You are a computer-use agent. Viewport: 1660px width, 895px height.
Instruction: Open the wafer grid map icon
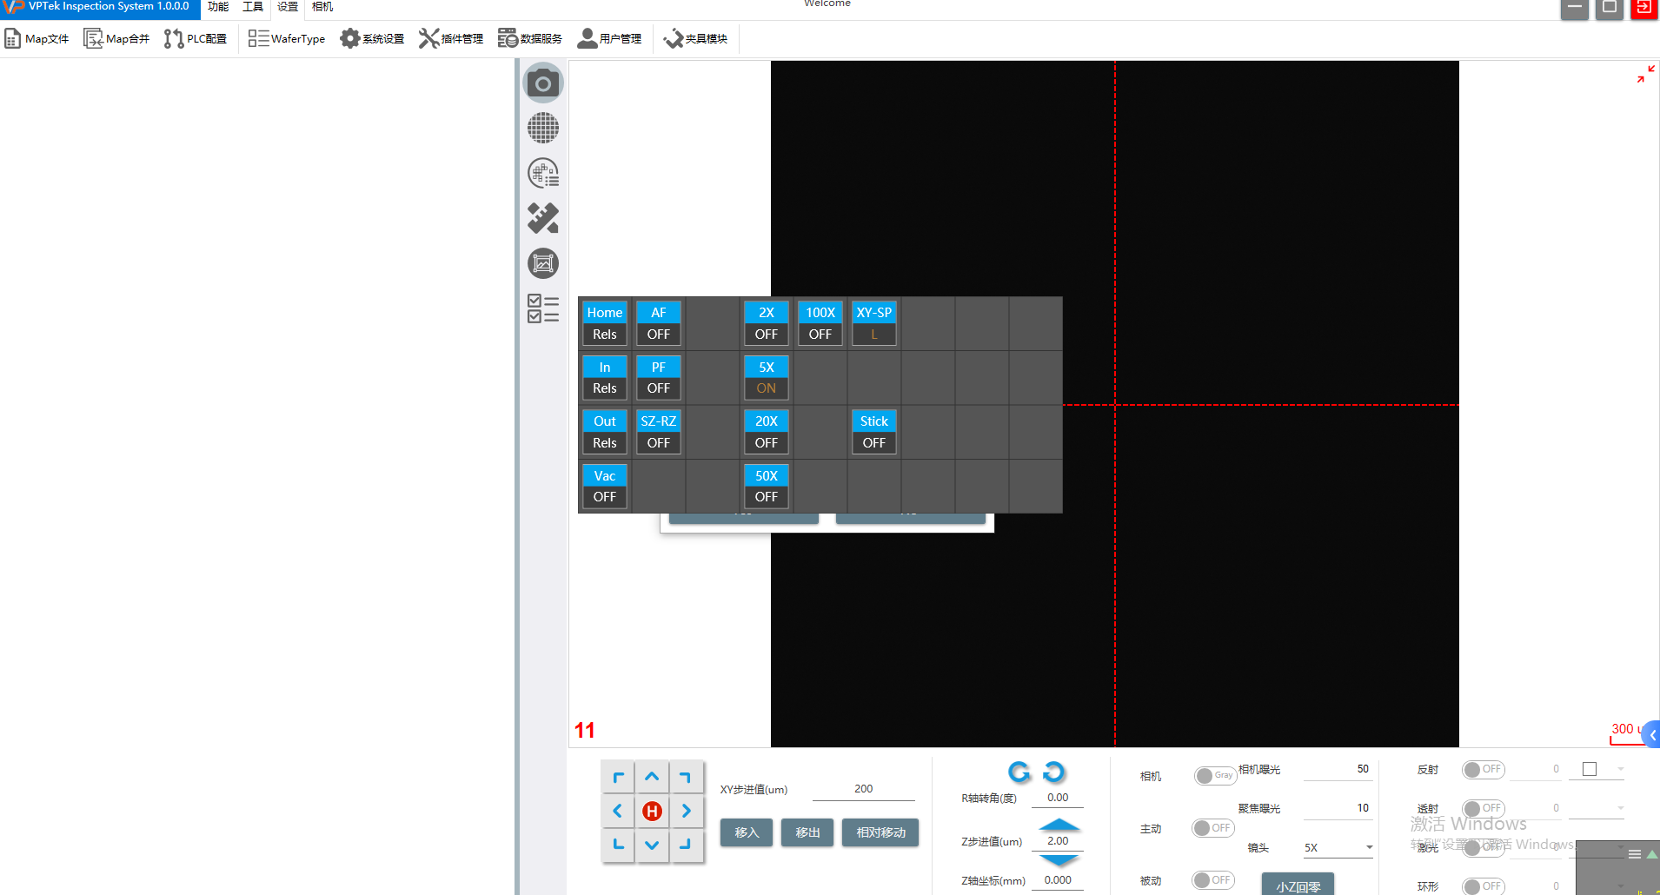click(543, 129)
